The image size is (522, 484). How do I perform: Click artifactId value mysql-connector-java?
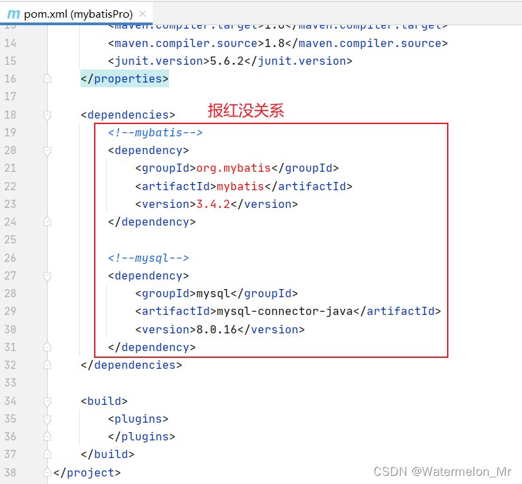click(x=285, y=312)
